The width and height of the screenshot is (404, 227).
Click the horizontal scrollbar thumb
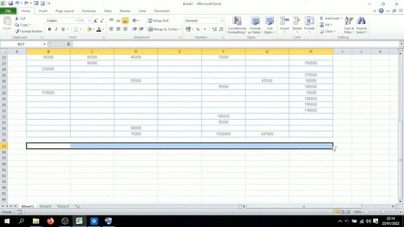coord(304,206)
